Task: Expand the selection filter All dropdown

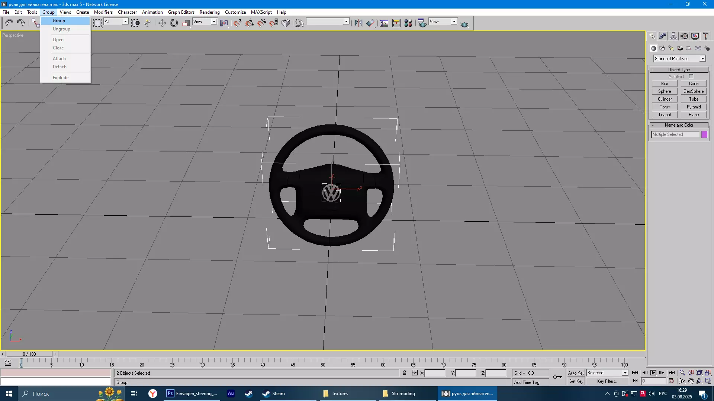Action: [125, 22]
